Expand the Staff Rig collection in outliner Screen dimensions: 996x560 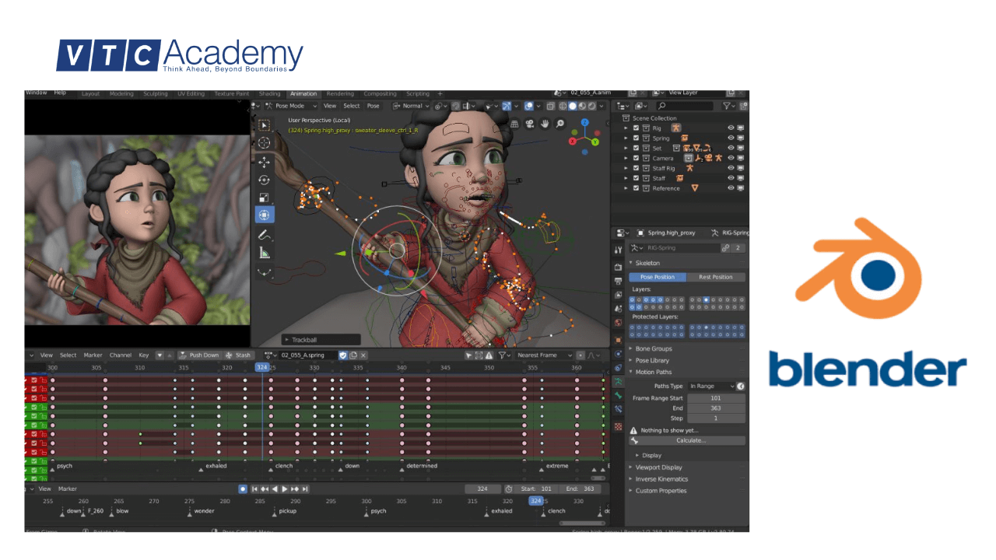click(627, 168)
